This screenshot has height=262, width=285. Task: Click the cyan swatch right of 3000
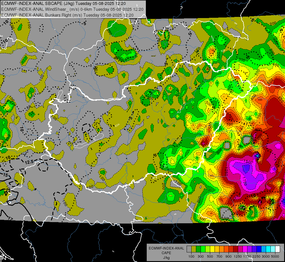268,249
